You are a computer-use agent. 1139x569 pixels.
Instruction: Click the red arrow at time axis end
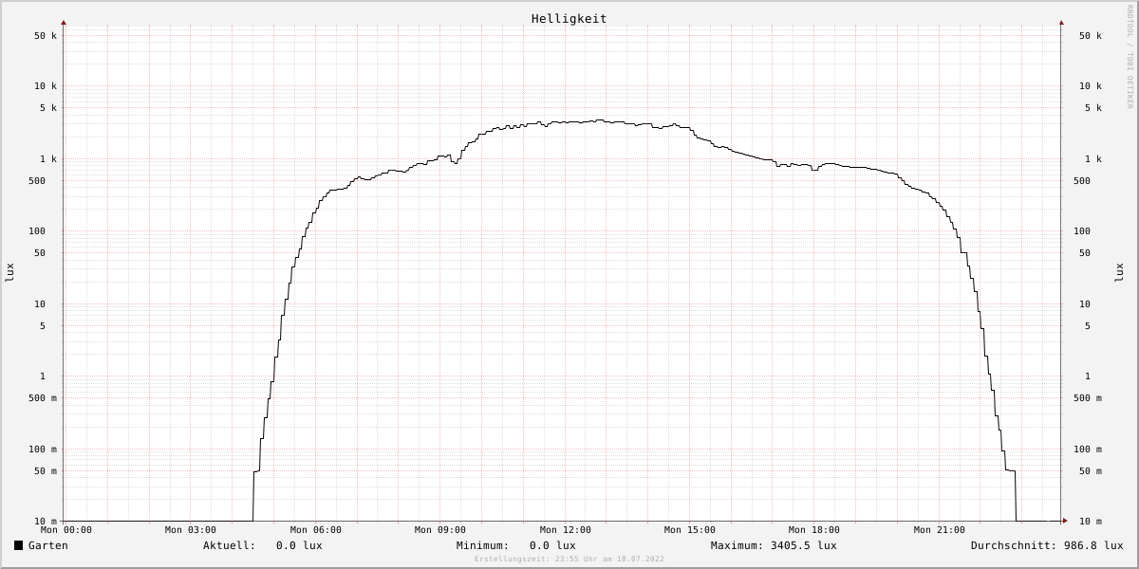tap(1065, 521)
